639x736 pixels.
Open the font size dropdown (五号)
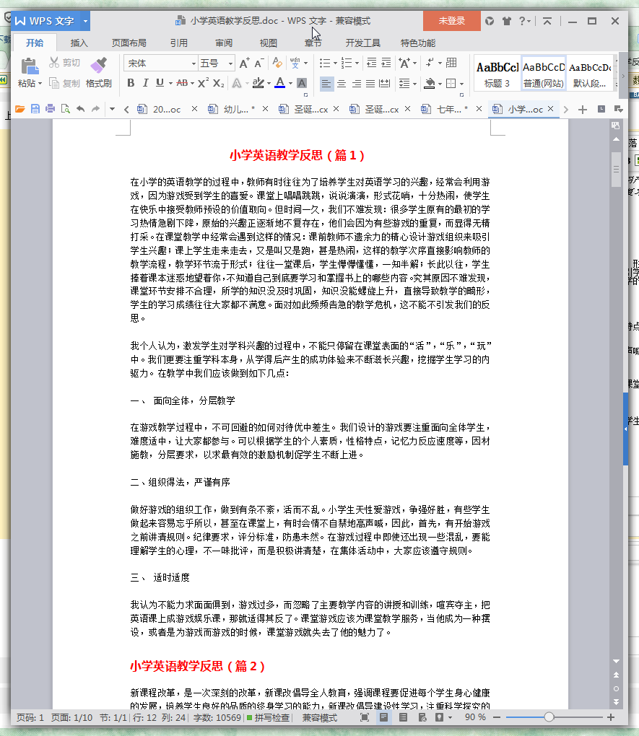pyautogui.click(x=231, y=63)
